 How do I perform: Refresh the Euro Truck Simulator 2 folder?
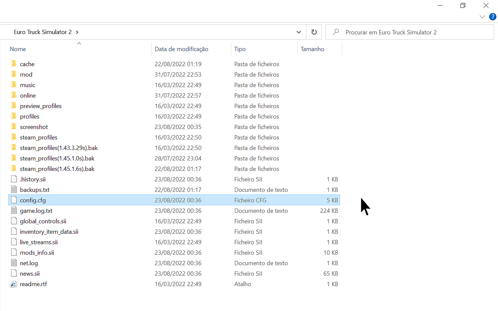pos(314,32)
